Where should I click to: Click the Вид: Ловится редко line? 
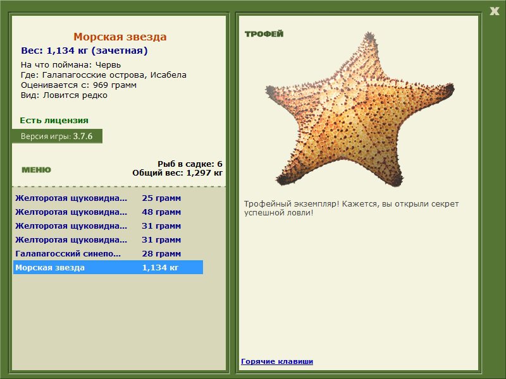[64, 95]
